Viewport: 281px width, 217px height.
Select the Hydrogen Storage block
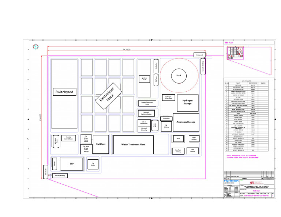point(188,103)
